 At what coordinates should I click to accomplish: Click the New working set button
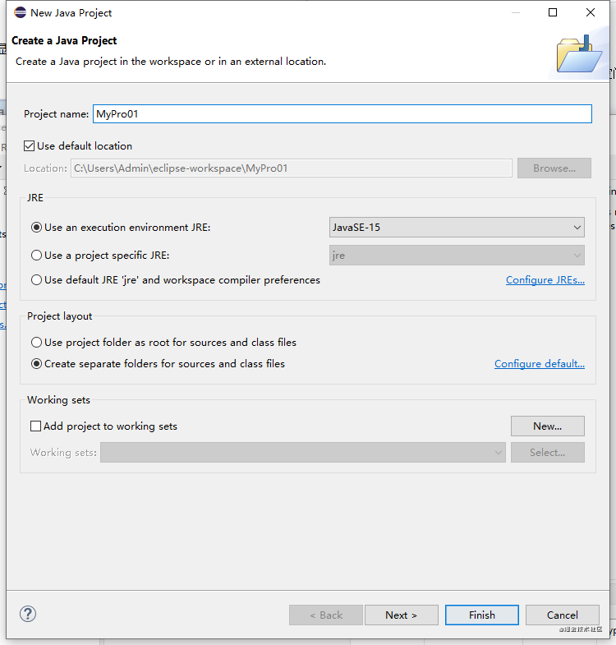pyautogui.click(x=547, y=426)
